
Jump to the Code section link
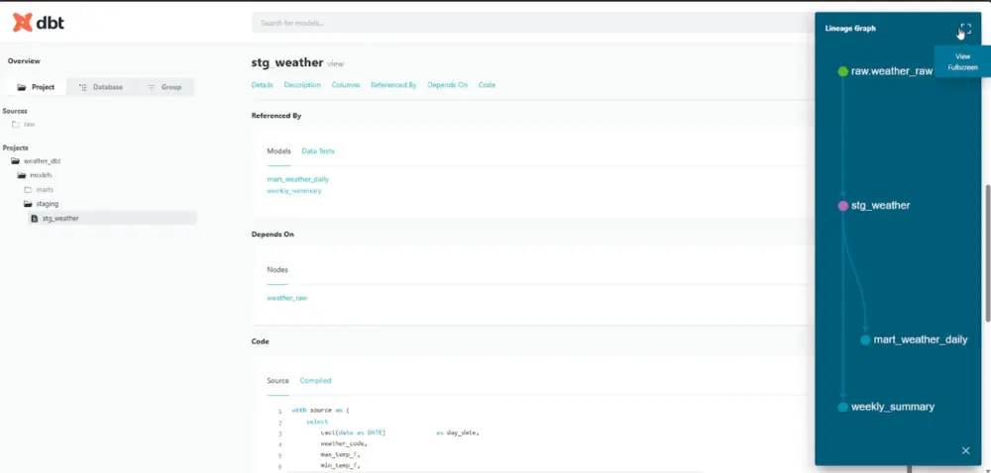(x=487, y=84)
